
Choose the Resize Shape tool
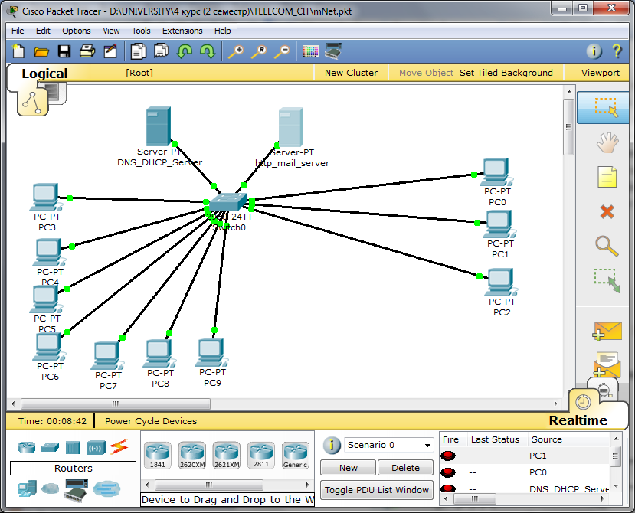click(607, 280)
